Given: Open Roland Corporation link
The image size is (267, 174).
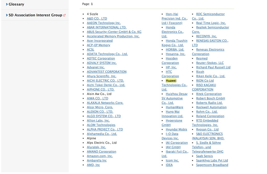Looking at the screenshot, I should point(210,116).
